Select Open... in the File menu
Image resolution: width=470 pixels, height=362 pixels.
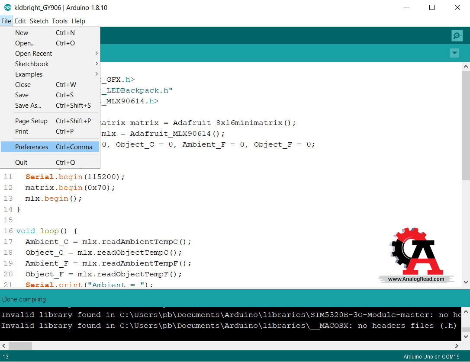[x=50, y=43]
